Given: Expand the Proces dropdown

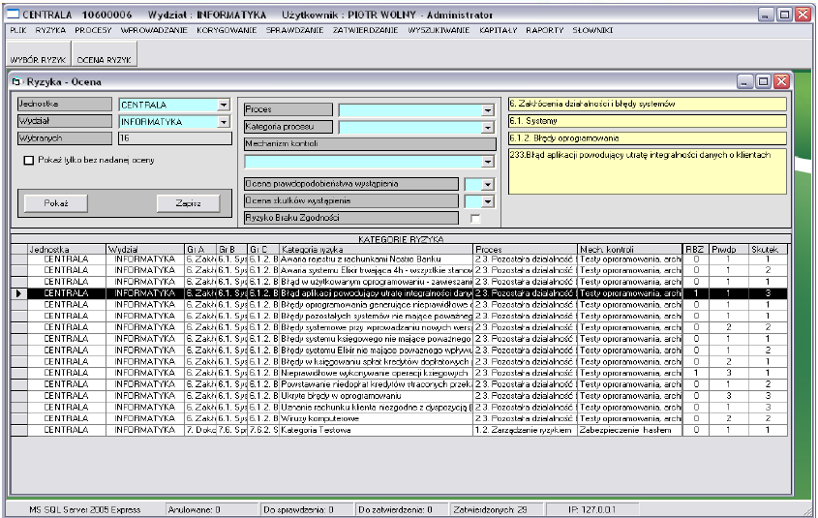Looking at the screenshot, I should pyautogui.click(x=488, y=110).
